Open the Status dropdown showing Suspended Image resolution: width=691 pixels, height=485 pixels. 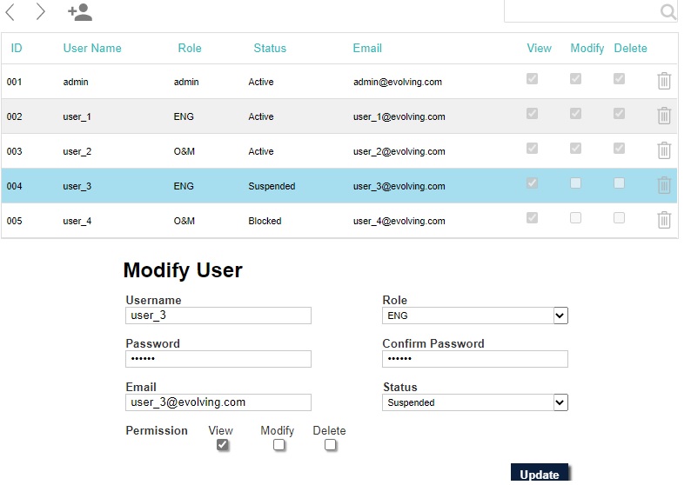[x=474, y=402]
